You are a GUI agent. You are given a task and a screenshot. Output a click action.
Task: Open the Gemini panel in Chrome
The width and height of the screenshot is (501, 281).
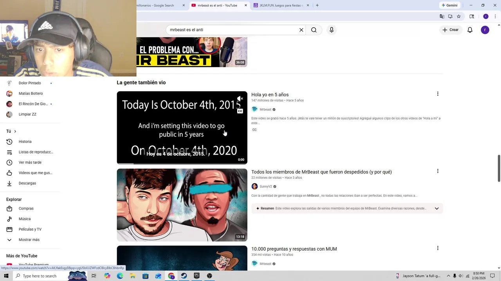(x=449, y=5)
